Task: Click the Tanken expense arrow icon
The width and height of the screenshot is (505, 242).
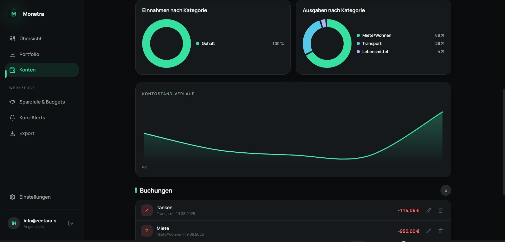Action: 147,210
